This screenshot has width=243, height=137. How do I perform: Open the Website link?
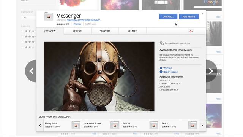(167, 68)
